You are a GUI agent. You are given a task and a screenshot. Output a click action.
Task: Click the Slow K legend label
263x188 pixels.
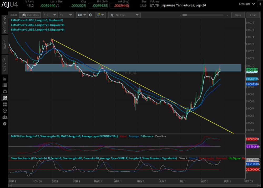(x=183, y=158)
